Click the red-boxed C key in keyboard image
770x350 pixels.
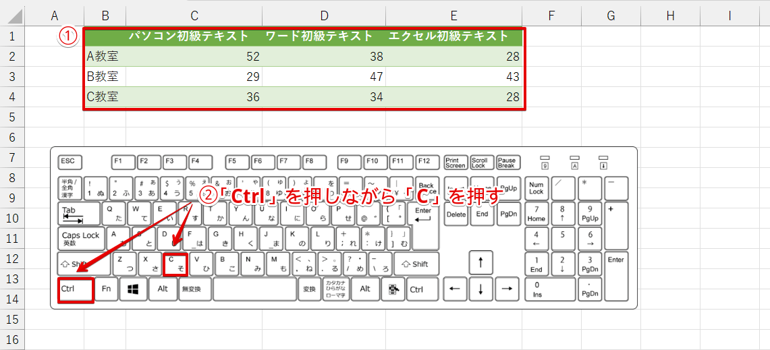click(175, 264)
